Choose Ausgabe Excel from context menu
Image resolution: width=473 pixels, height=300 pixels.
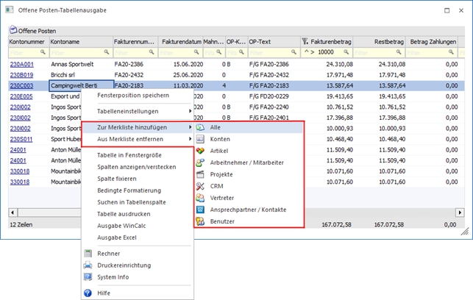(119, 237)
